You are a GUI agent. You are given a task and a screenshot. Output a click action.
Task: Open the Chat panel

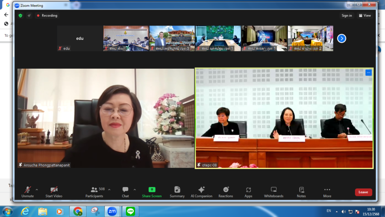point(125,191)
